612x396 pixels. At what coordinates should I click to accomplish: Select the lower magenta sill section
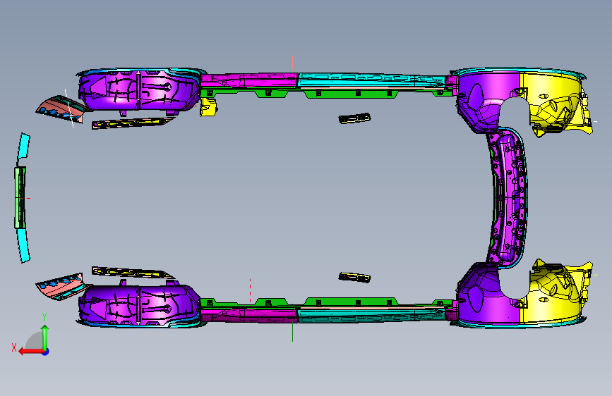(250, 314)
